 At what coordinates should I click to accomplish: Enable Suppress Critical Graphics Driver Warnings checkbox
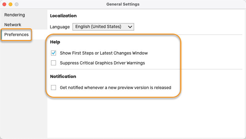(x=54, y=63)
